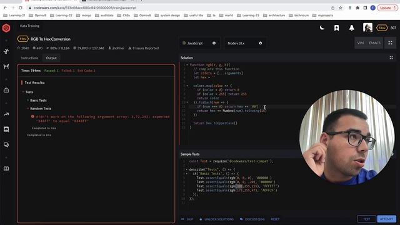
Task: Click the 2040 stars count
Action: pos(23,48)
